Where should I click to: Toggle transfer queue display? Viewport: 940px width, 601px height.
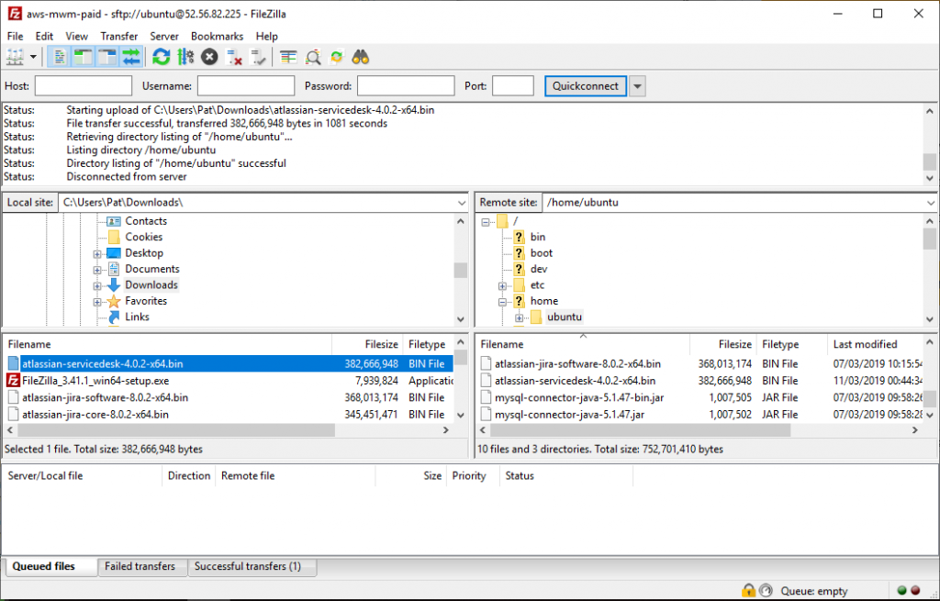pos(131,58)
